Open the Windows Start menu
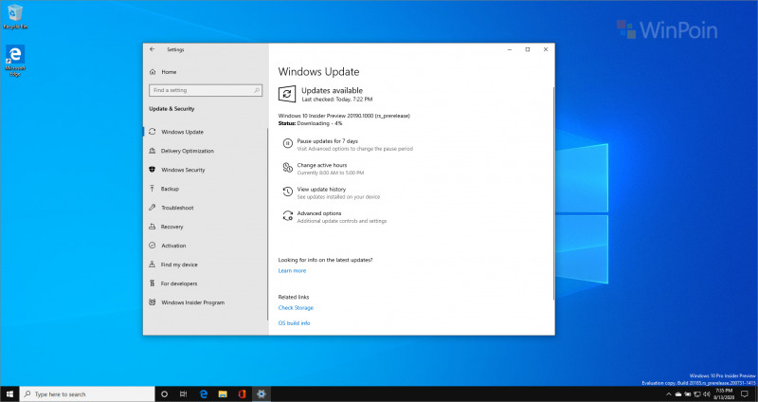 click(9, 394)
